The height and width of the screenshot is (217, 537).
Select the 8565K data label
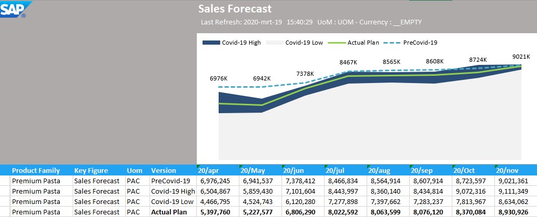(x=392, y=62)
